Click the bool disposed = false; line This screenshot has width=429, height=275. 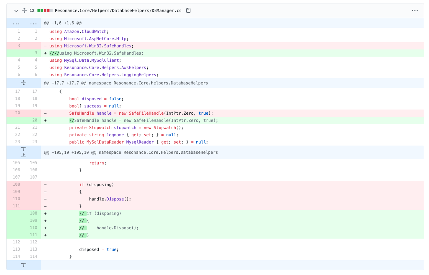96,99
